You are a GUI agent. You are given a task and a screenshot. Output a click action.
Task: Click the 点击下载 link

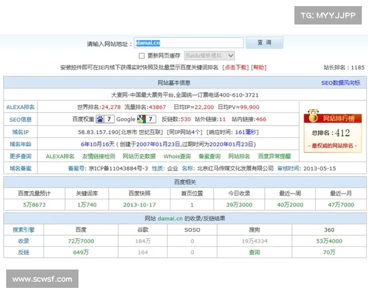(x=236, y=67)
